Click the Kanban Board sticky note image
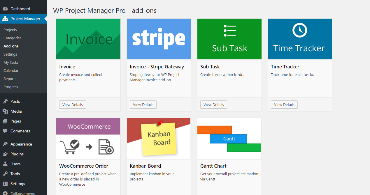Viewport: 370px width, 195px height. click(x=159, y=138)
